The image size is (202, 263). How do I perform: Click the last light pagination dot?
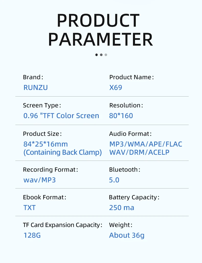(106, 55)
